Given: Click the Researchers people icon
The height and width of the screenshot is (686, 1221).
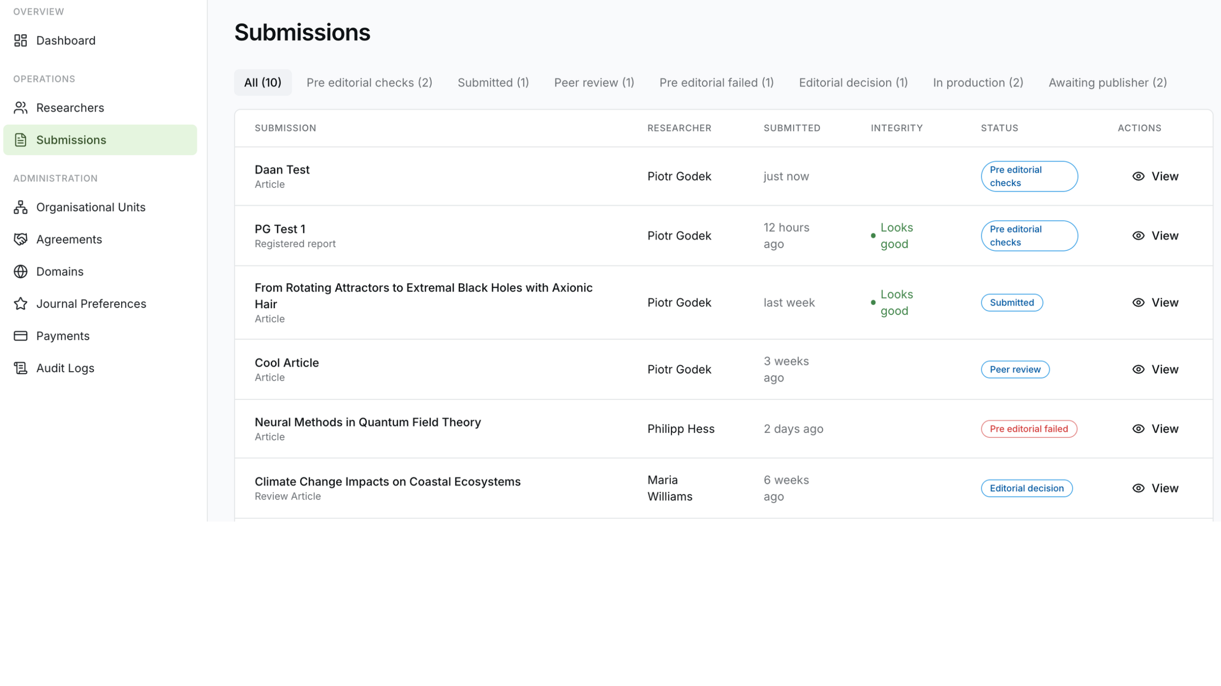Looking at the screenshot, I should pos(21,108).
